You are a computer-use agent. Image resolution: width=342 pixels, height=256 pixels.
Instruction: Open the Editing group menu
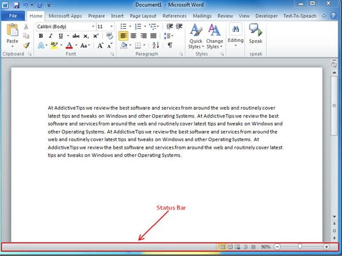point(235,35)
